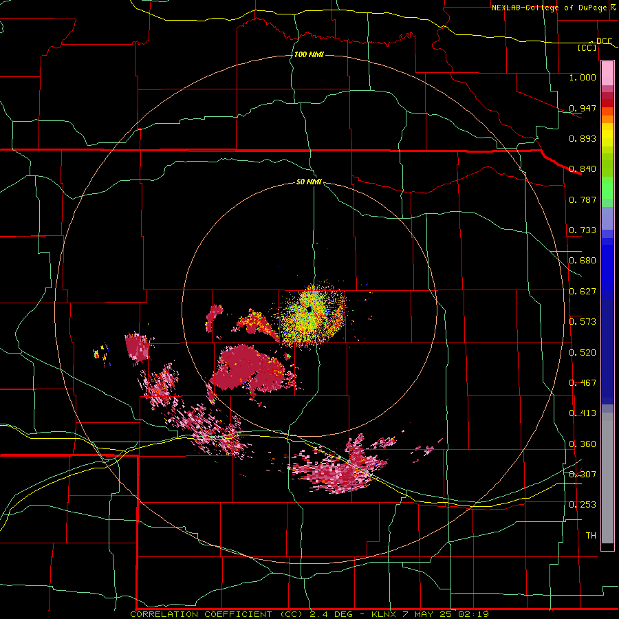This screenshot has width=619, height=619.
Task: Click the 50 NMI range ring label
Action: (x=309, y=182)
